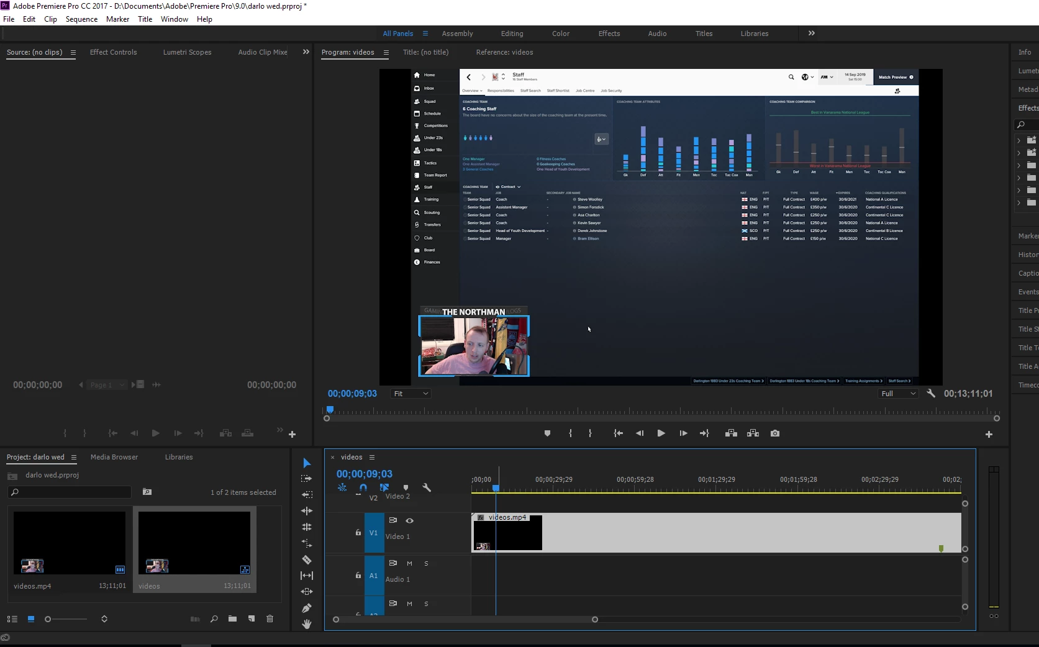Open Project: darlo wed panel menu
Viewport: 1039px width, 647px height.
pos(74,458)
